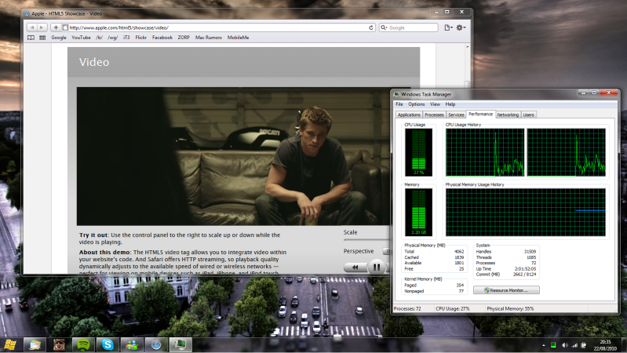Open the ZORP bookmark
Viewport: 627px width, 353px height.
pos(184,38)
